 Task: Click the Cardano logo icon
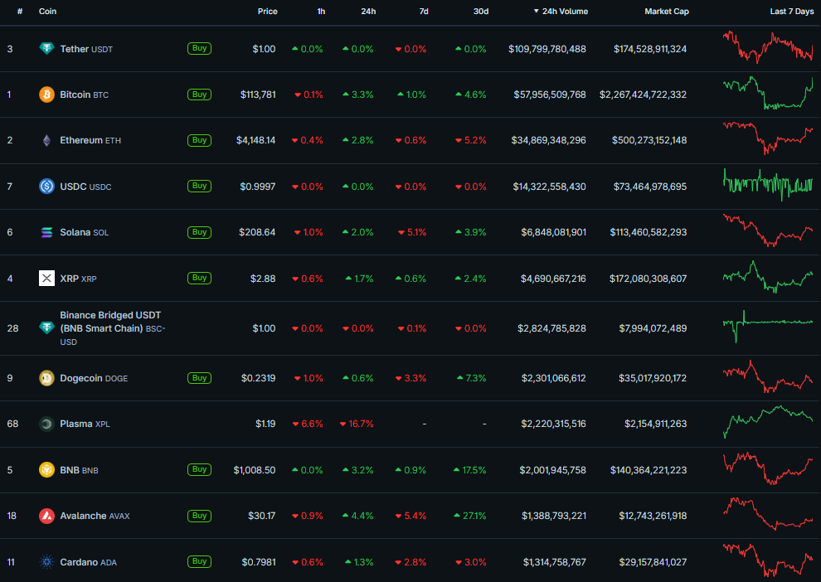pyautogui.click(x=46, y=562)
